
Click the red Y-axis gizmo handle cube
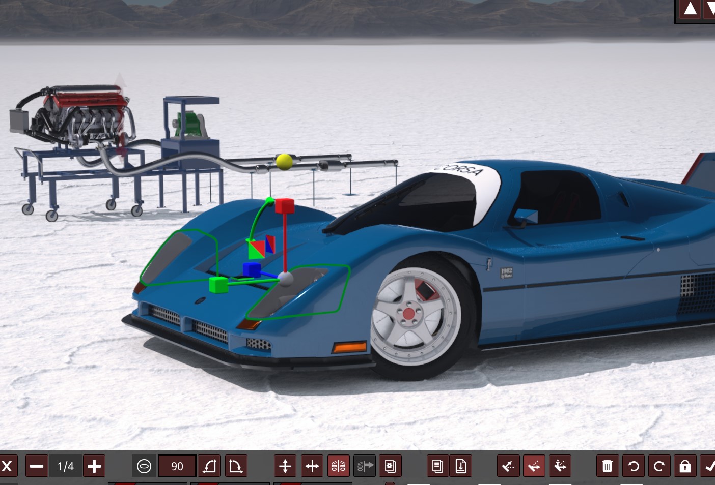285,206
